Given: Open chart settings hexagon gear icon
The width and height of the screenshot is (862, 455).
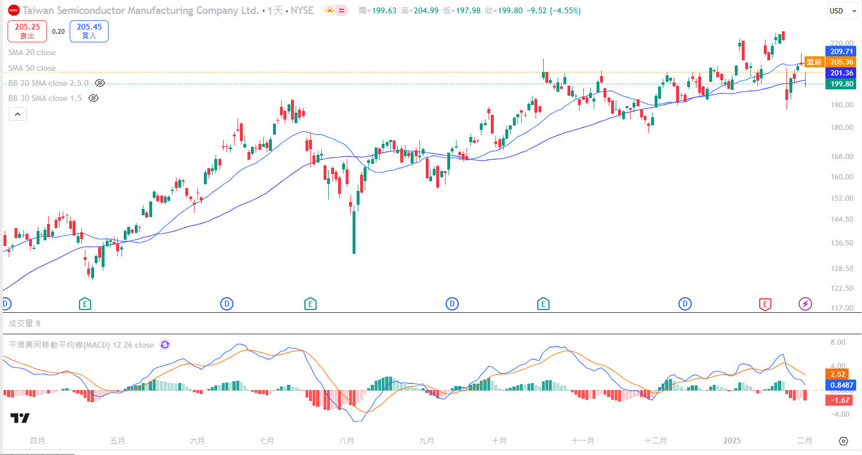Looking at the screenshot, I should click(843, 441).
